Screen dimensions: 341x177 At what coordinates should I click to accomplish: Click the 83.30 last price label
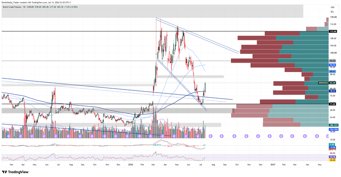[x=332, y=83]
